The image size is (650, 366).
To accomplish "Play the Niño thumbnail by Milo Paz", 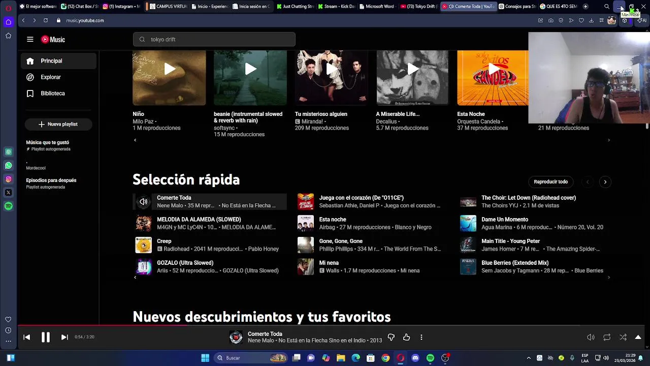I will pos(169,78).
